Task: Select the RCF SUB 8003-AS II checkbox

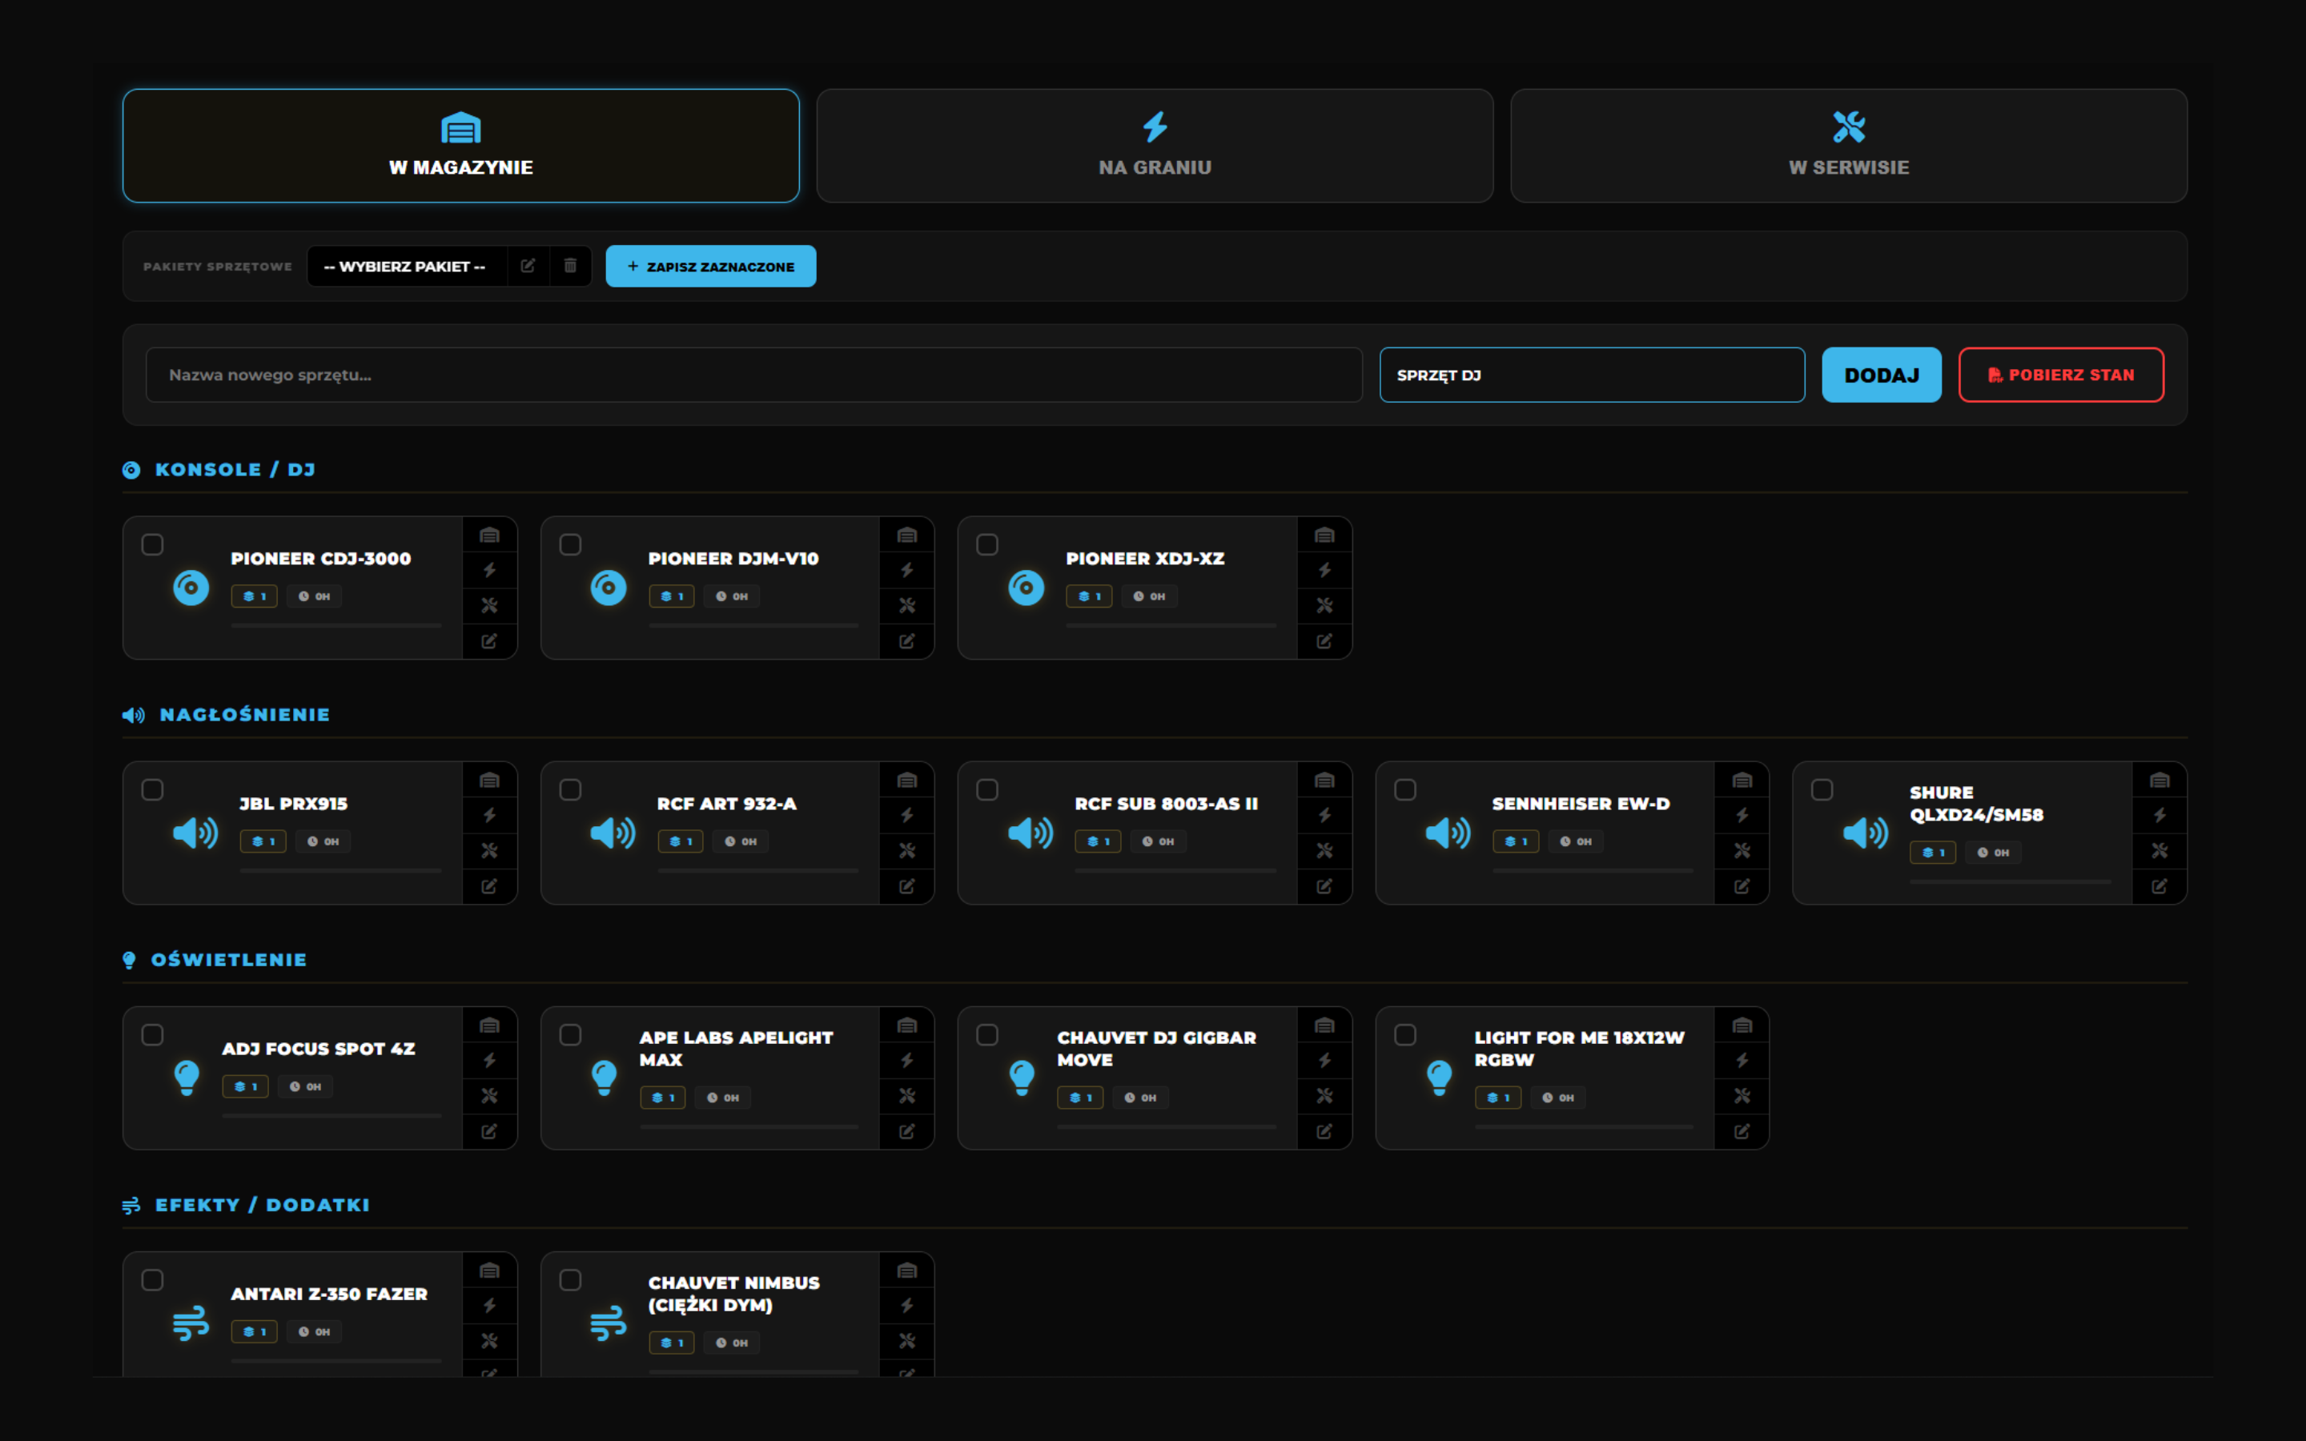Action: click(987, 789)
